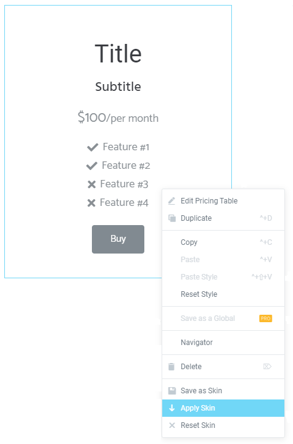Screen dimensions: 293x444
Task: Click the Duplicate icon in the context menu
Action: tap(171, 218)
